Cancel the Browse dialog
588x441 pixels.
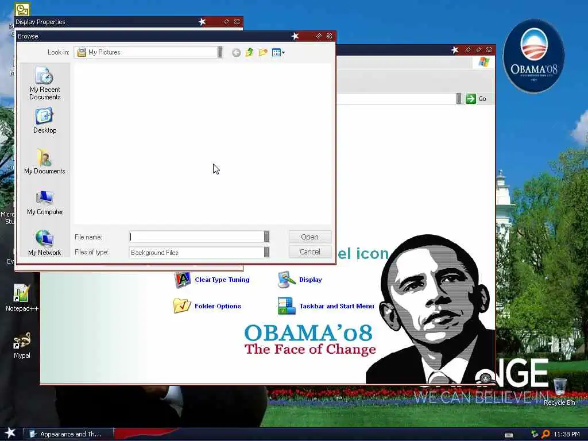(x=310, y=252)
